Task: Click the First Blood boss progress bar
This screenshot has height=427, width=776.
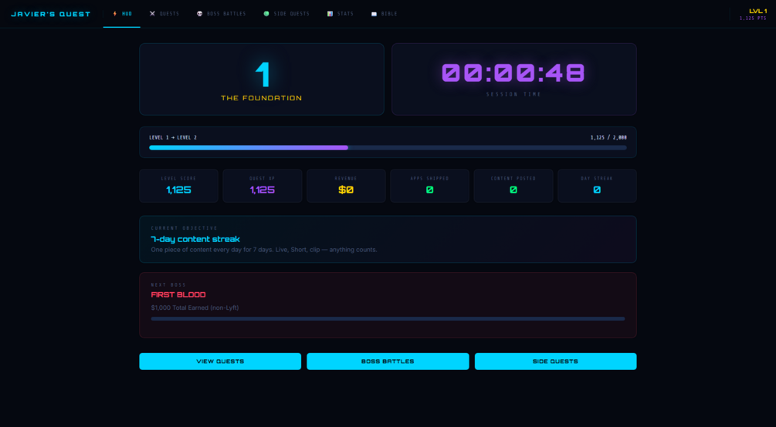Action: pos(388,319)
